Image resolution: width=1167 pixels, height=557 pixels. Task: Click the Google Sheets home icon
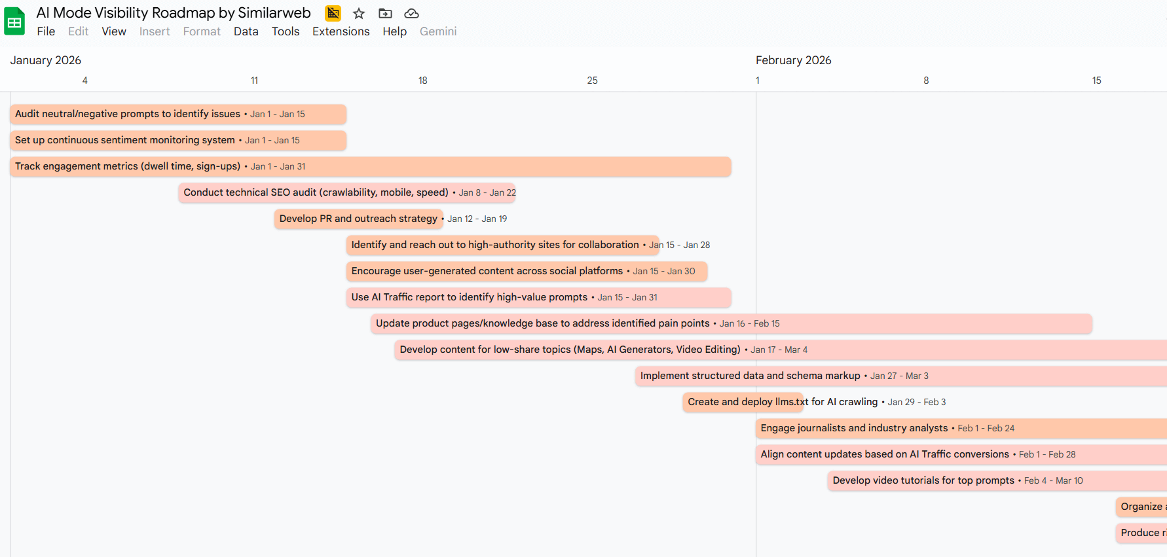14,22
